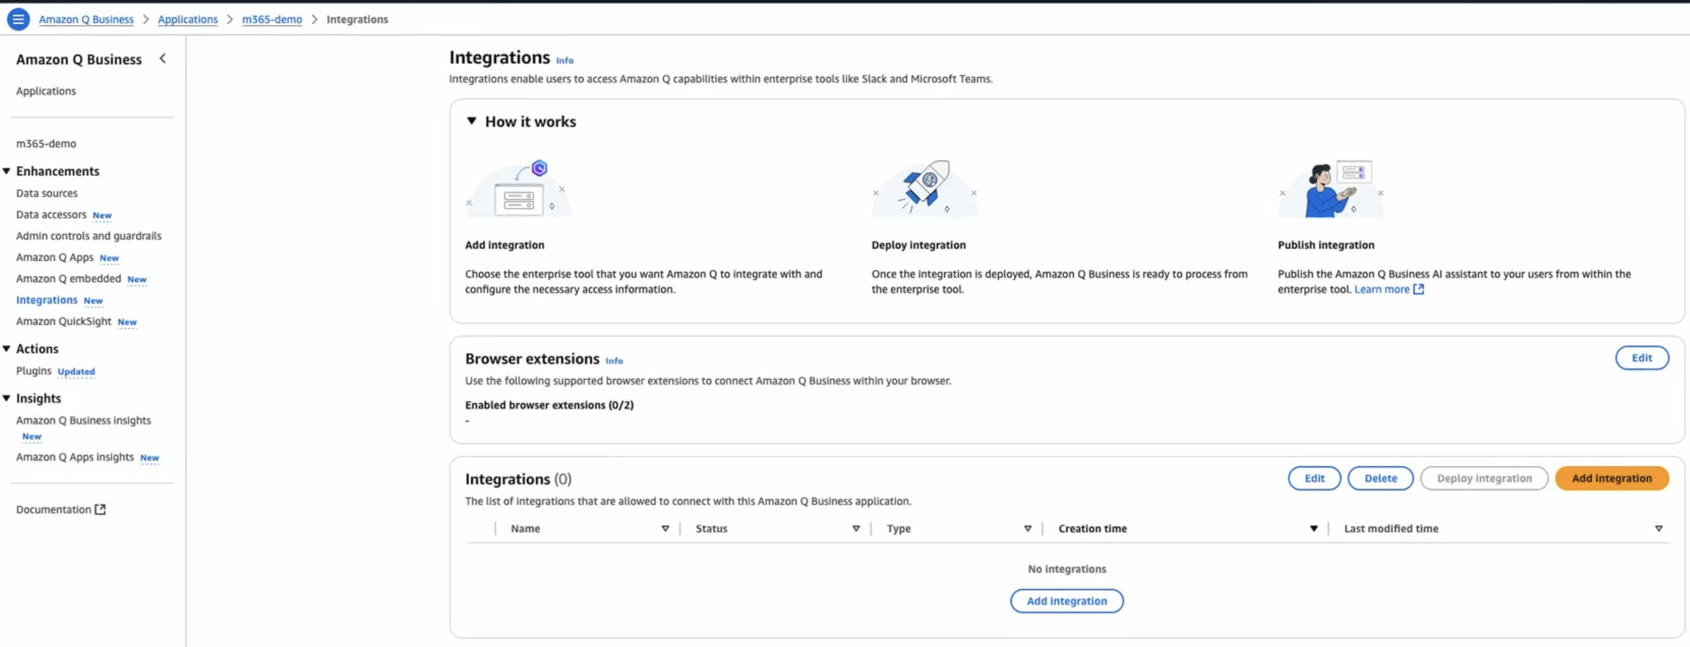Screen dimensions: 1690x647
Task: Open the m365-demo breadcrumb link
Action: [x=272, y=20]
